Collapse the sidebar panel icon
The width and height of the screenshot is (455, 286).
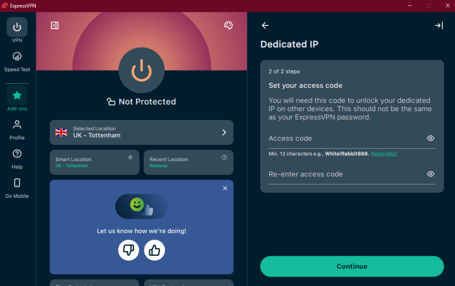point(55,25)
